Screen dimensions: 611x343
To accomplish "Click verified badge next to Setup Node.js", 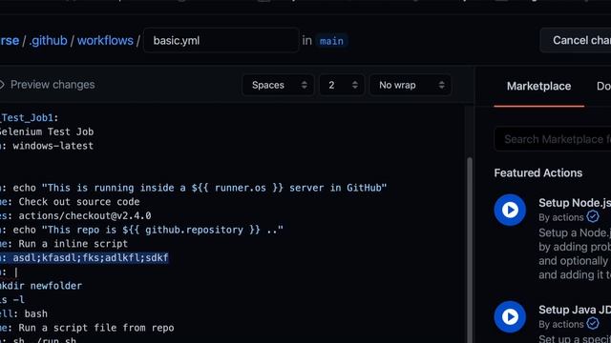I will [593, 216].
